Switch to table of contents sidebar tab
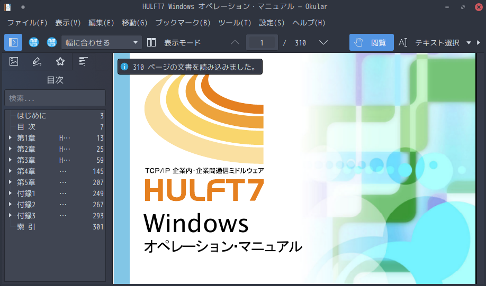486x286 pixels. [x=83, y=61]
